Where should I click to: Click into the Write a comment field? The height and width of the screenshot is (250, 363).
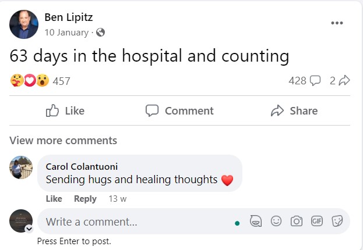pos(134,222)
